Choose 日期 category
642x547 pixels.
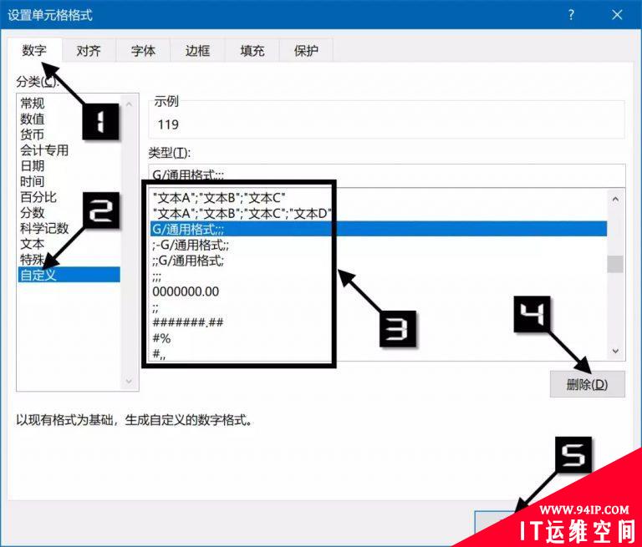point(69,165)
